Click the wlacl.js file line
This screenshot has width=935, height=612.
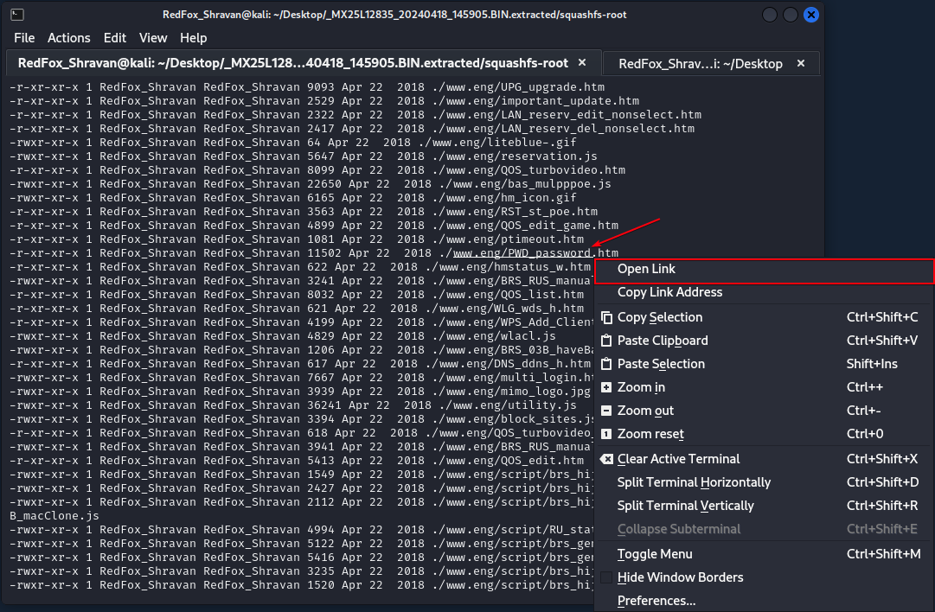pos(283,335)
